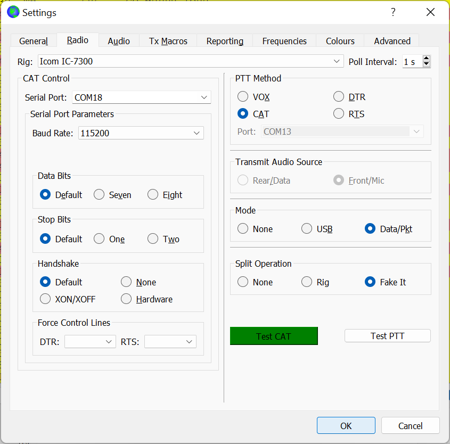Click the Settings window globe icon
Viewport: 450px width, 444px height.
pyautogui.click(x=13, y=12)
